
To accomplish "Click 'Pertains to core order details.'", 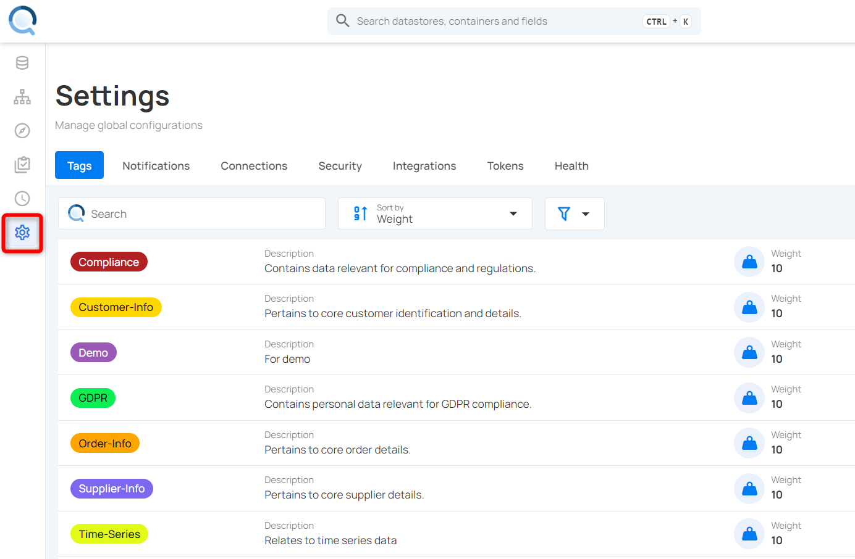I will 337,450.
